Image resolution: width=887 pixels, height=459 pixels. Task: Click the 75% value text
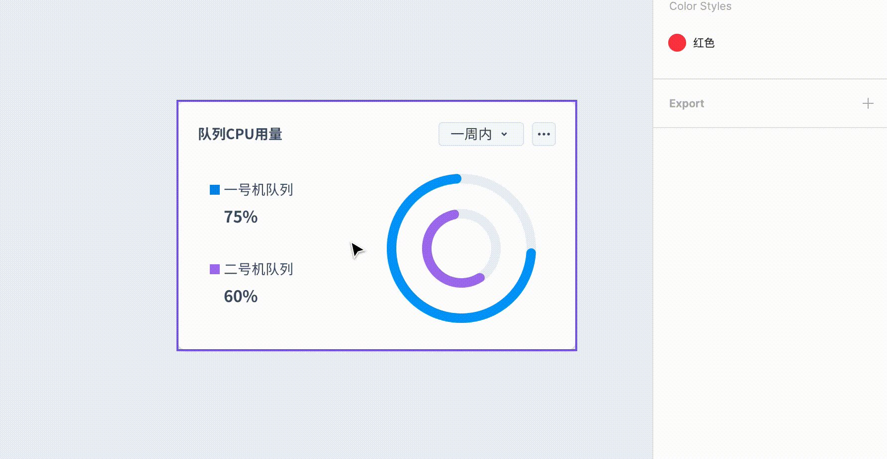(x=241, y=217)
